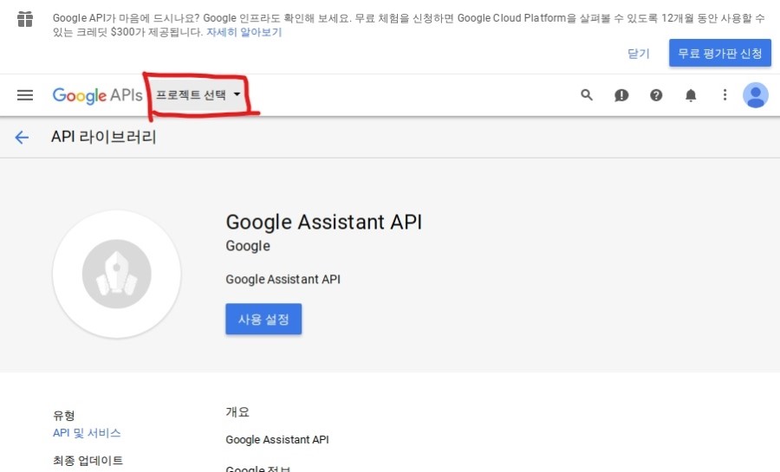780x472 pixels.
Task: Open the API 및 서비스 link
Action: (87, 433)
